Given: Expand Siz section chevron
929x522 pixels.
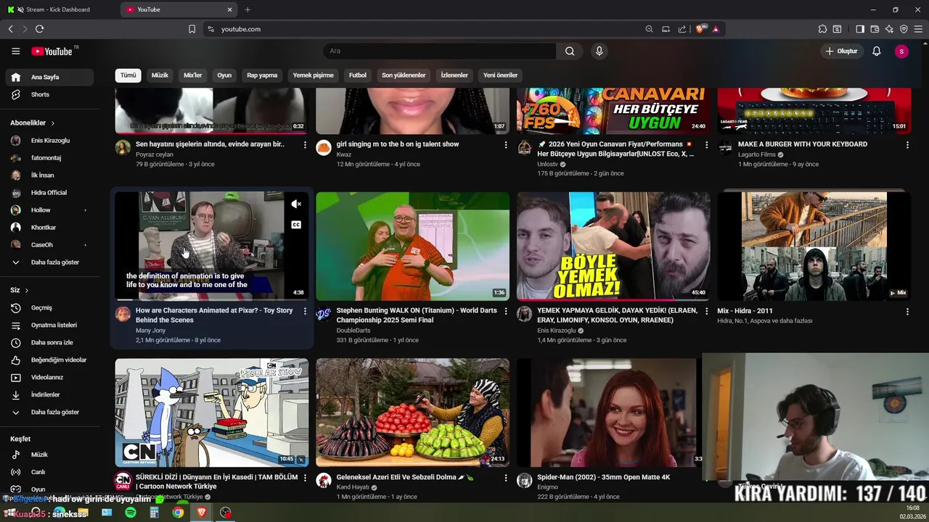Looking at the screenshot, I should click(x=27, y=290).
